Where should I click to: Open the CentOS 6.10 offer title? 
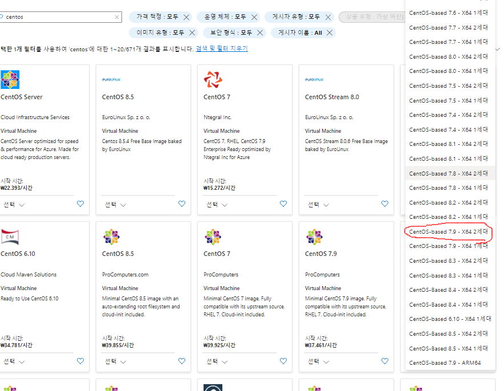tap(18, 254)
